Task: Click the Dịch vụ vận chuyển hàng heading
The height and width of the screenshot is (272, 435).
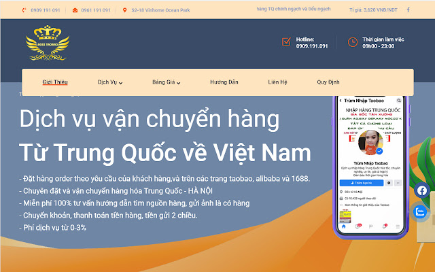Action: pyautogui.click(x=150, y=119)
